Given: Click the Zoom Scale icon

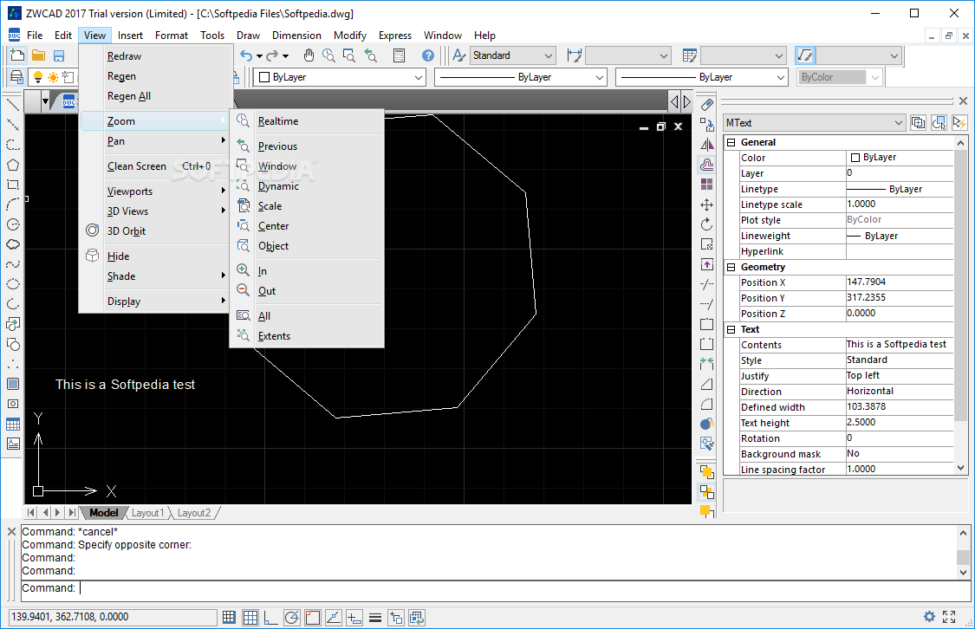Looking at the screenshot, I should 244,205.
